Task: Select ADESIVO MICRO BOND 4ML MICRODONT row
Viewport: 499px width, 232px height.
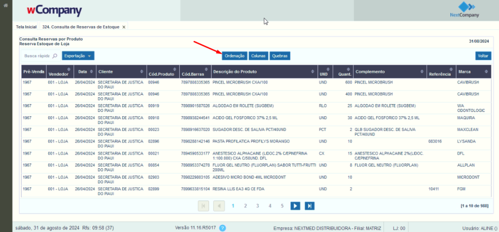Action: coord(249,177)
